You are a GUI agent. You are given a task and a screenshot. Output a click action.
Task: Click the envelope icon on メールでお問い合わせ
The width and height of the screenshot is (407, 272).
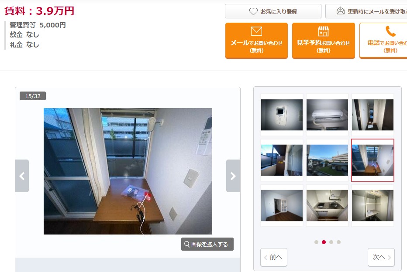click(256, 31)
